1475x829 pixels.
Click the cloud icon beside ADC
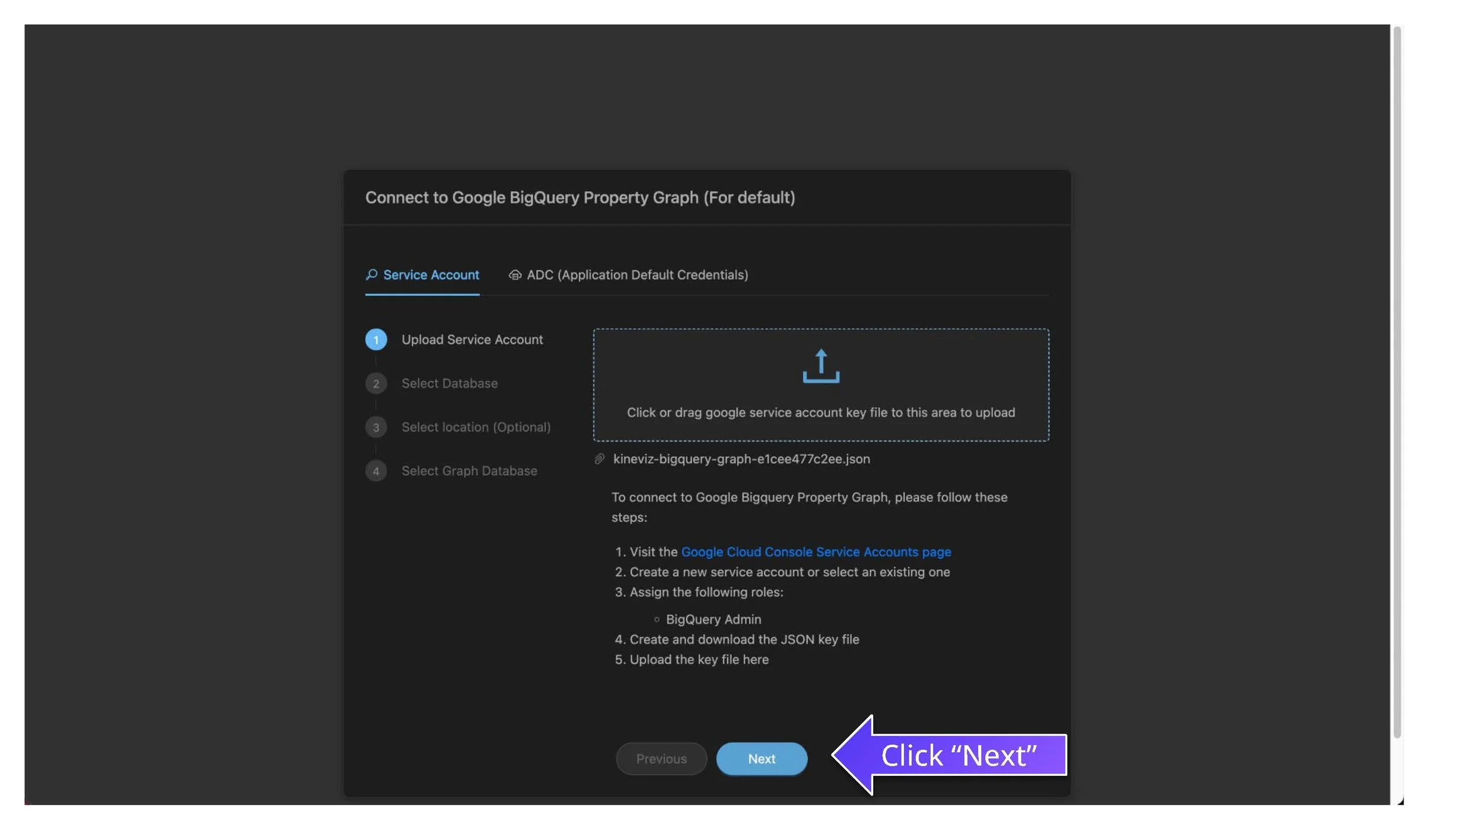point(514,275)
